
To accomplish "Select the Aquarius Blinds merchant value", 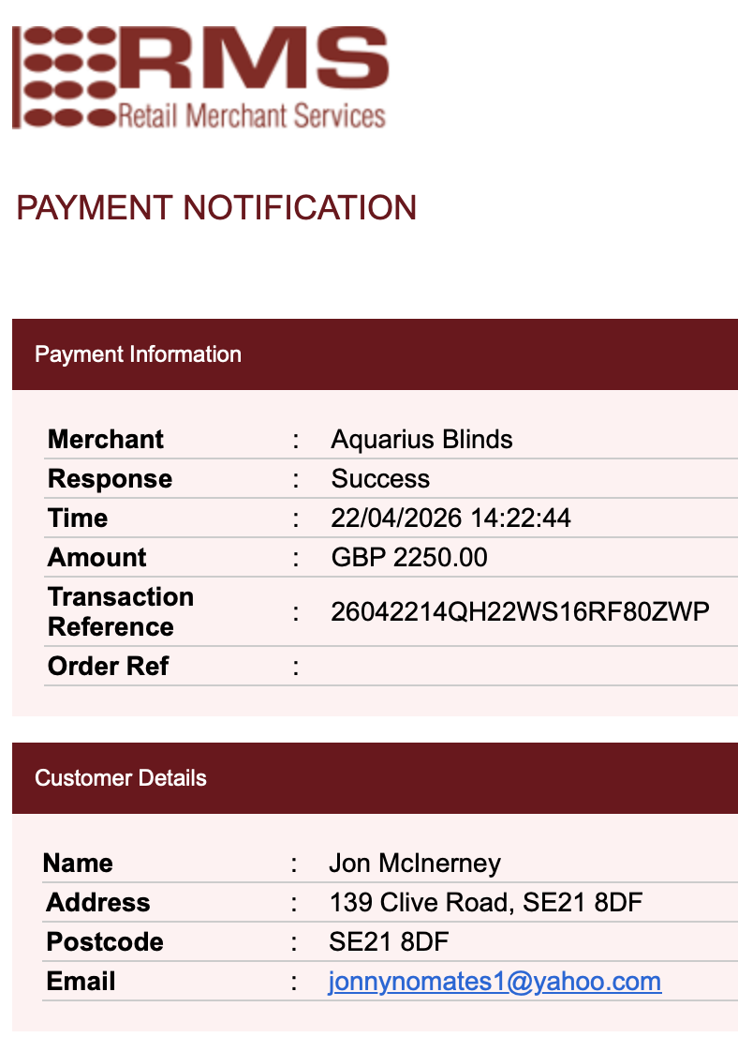I will (x=421, y=439).
